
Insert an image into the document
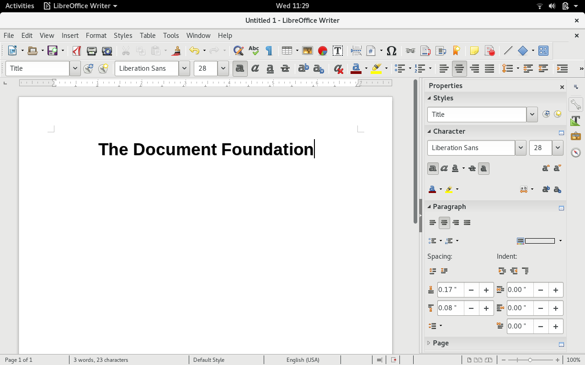pyautogui.click(x=308, y=51)
